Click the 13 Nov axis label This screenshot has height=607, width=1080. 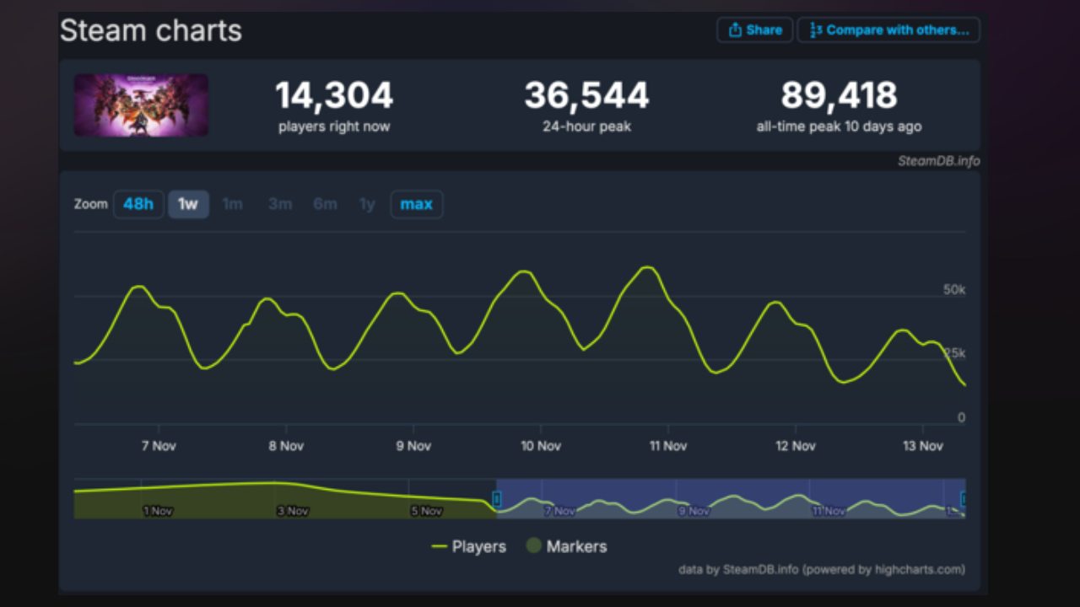pos(923,446)
